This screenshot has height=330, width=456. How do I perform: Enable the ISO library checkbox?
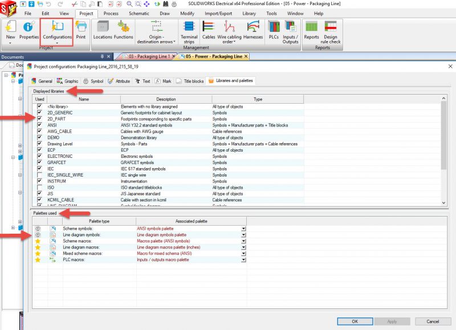point(39,188)
